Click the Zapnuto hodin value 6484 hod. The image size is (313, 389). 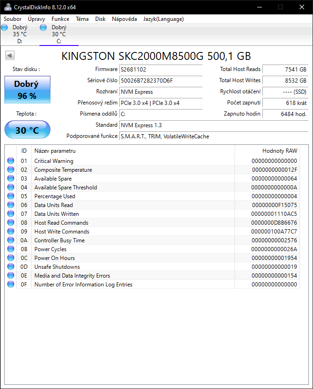tap(285, 114)
